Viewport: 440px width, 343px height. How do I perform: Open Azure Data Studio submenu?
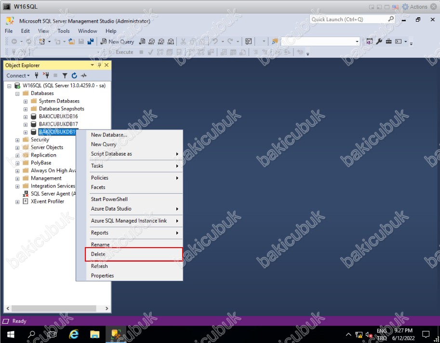point(134,209)
